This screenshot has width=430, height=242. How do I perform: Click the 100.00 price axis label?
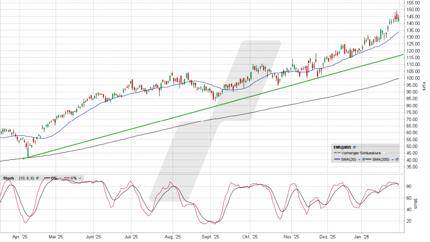click(413, 78)
